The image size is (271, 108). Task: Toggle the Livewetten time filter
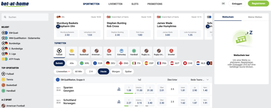point(63,71)
